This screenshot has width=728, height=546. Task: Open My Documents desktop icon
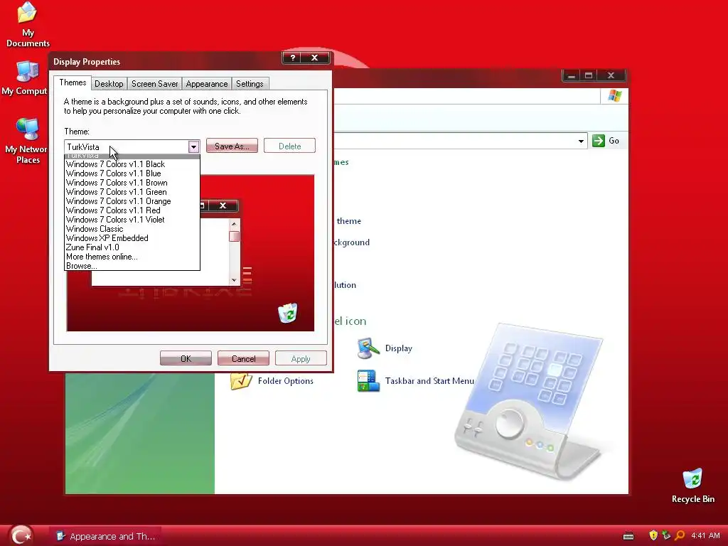(27, 24)
